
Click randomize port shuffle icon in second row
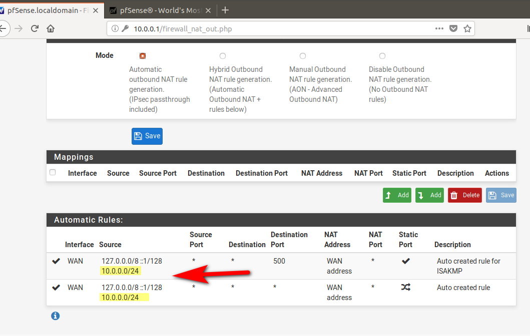405,287
